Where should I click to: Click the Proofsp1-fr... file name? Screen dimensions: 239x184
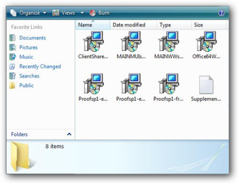169,99
